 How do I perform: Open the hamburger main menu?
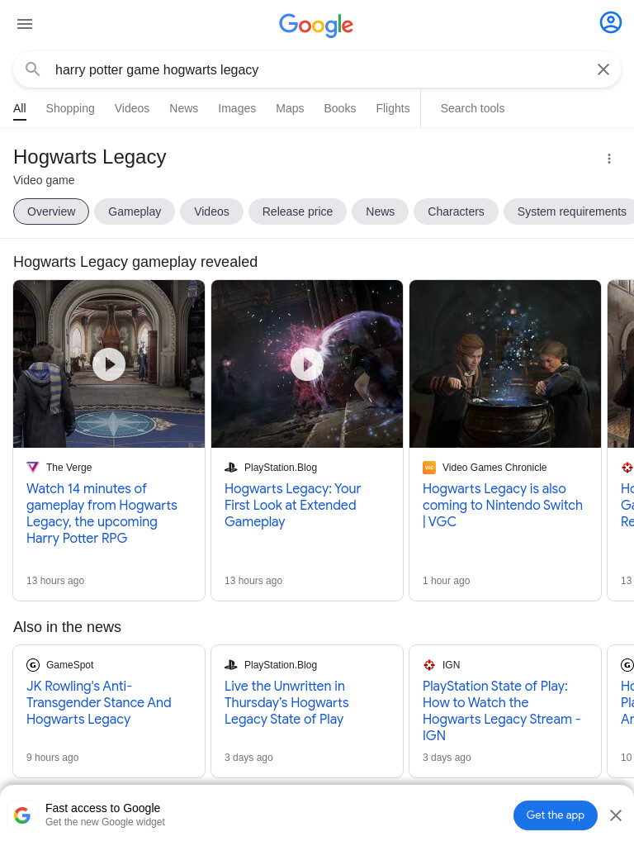point(25,24)
